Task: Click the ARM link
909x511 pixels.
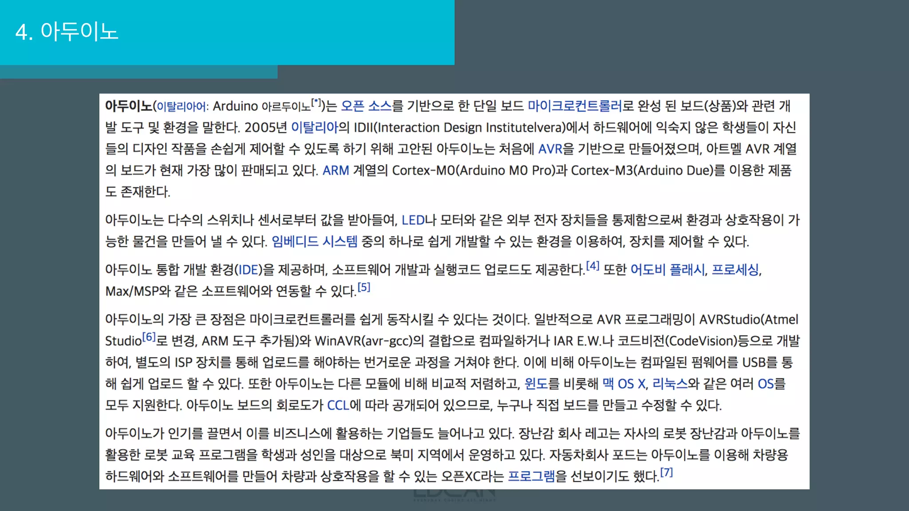Action: pyautogui.click(x=336, y=170)
